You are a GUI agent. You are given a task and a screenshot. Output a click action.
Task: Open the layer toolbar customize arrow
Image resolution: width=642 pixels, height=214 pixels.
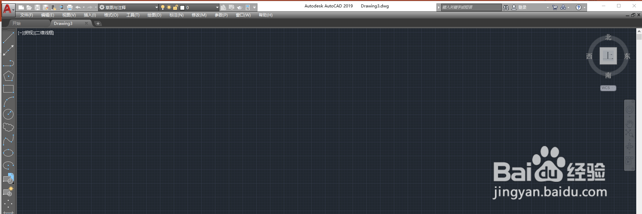click(254, 7)
